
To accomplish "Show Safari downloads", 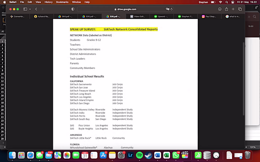I will [x=220, y=9].
